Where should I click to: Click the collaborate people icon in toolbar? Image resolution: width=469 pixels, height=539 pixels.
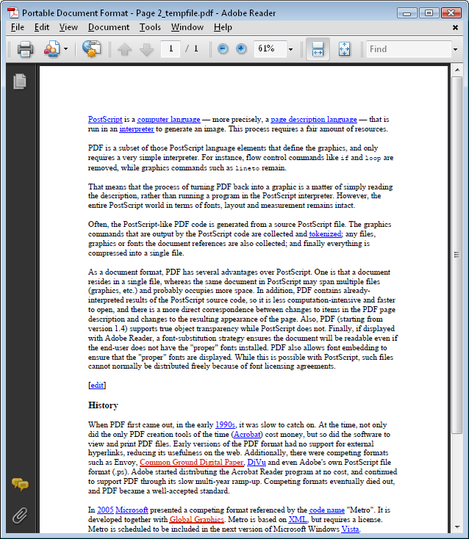point(51,49)
